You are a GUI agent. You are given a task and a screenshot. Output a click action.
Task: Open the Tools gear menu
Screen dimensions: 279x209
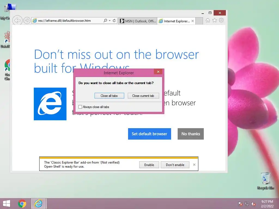pyautogui.click(x=221, y=20)
